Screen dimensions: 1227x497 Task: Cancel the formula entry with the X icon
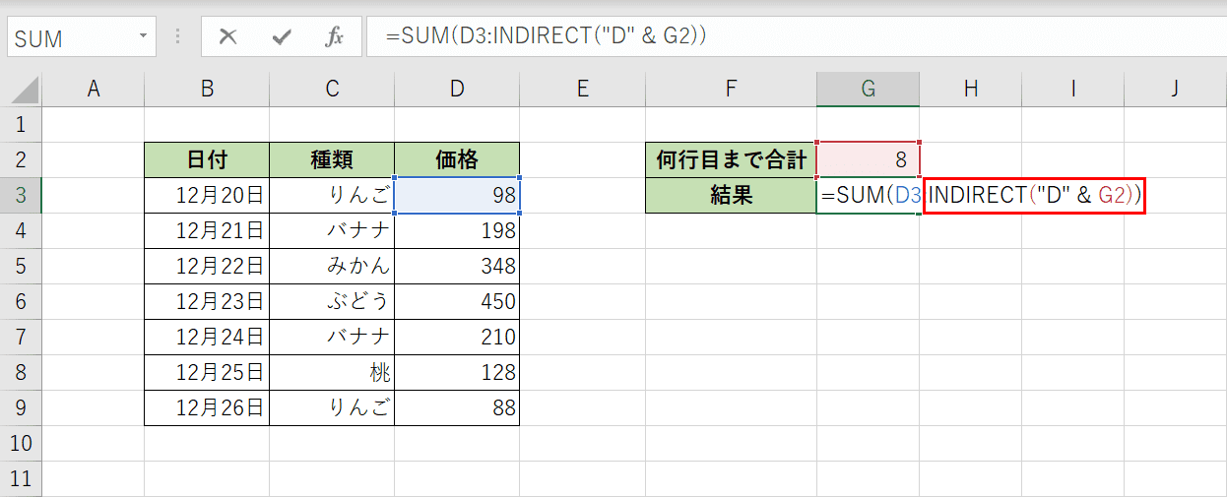(x=227, y=37)
